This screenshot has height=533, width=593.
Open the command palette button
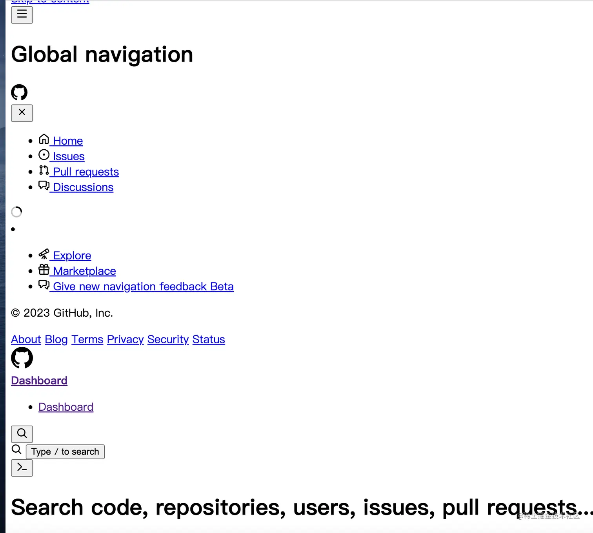tap(22, 468)
